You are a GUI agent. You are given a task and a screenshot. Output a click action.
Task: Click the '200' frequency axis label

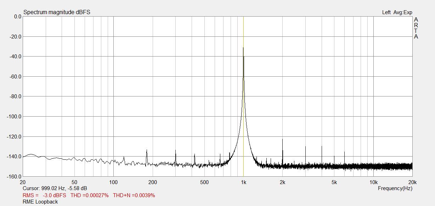[x=152, y=182]
